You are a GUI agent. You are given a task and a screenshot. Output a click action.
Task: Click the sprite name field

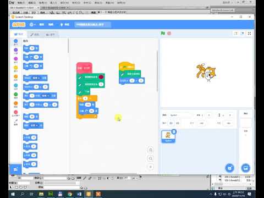tap(180, 115)
